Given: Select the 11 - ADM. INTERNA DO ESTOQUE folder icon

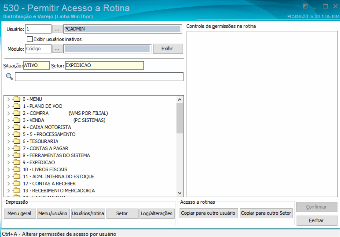Looking at the screenshot, I should tap(17, 177).
